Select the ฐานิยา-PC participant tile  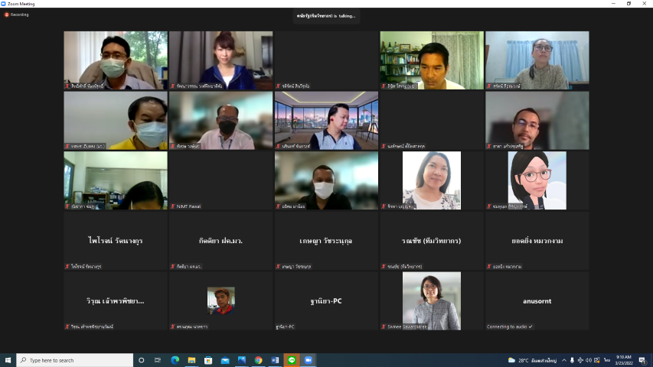click(326, 301)
